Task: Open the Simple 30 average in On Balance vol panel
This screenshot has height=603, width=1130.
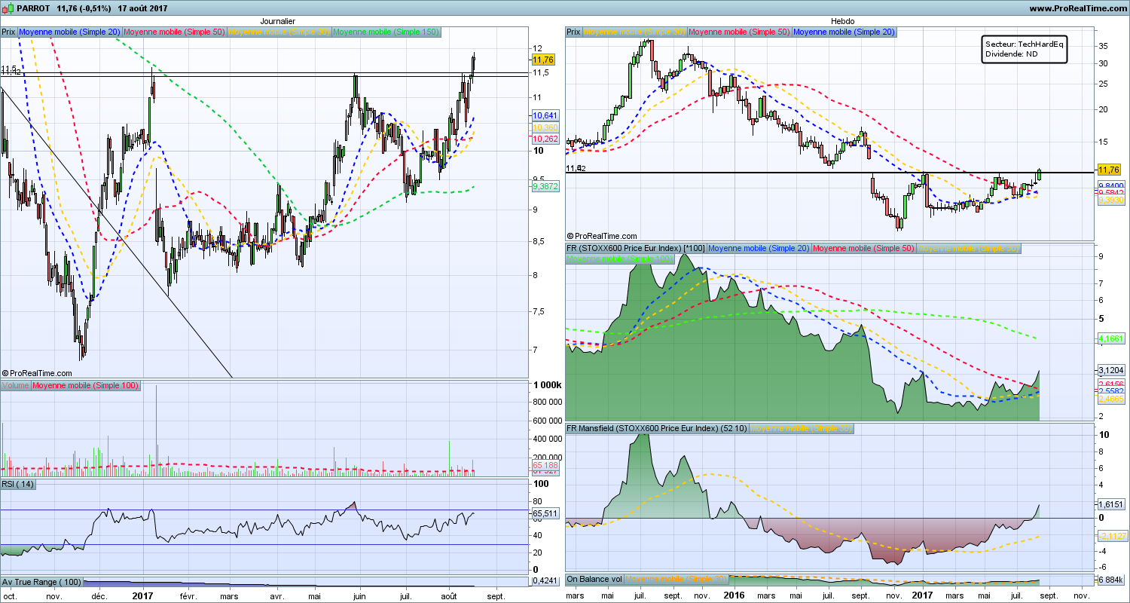Action: (676, 580)
